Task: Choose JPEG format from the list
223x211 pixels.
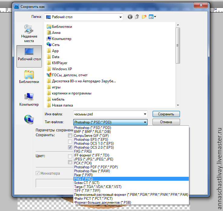Action: (x=131, y=159)
